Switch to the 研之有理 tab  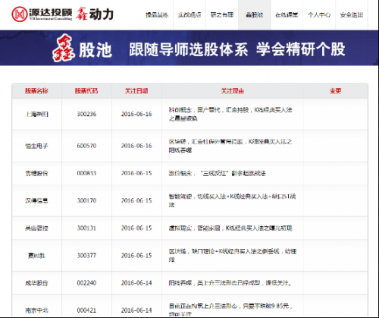(222, 15)
